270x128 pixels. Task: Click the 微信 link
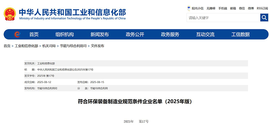[242, 8]
